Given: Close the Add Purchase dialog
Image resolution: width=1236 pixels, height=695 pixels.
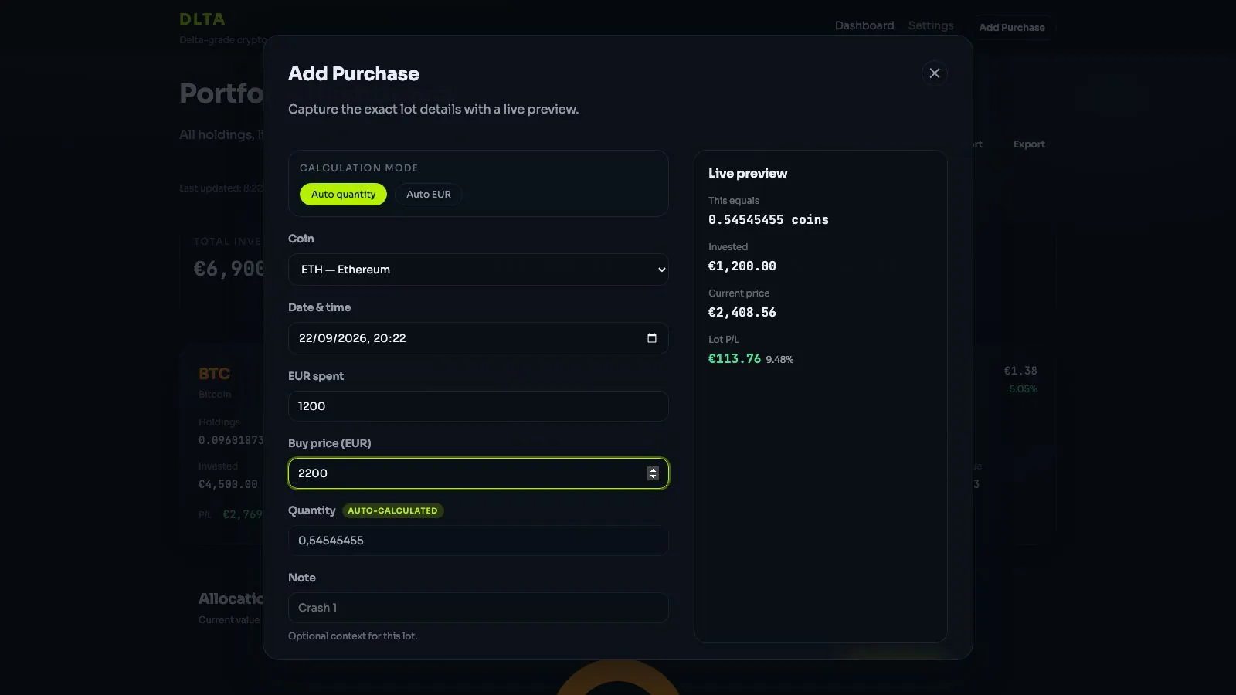Looking at the screenshot, I should (x=934, y=73).
